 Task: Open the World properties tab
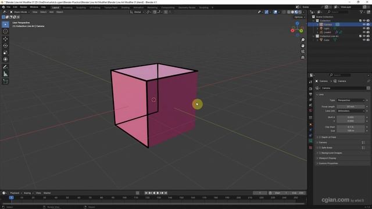pos(310,110)
